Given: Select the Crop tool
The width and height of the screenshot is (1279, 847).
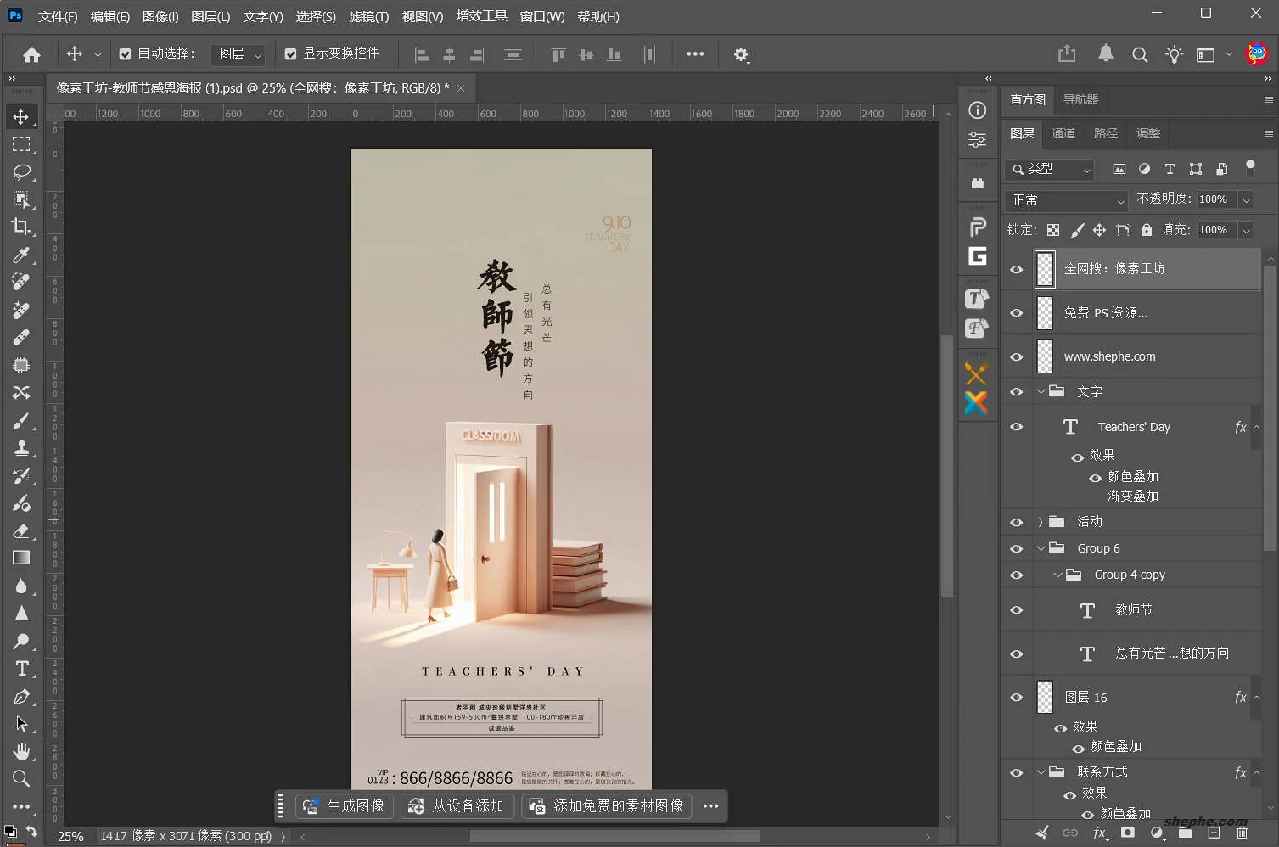Looking at the screenshot, I should pyautogui.click(x=21, y=227).
